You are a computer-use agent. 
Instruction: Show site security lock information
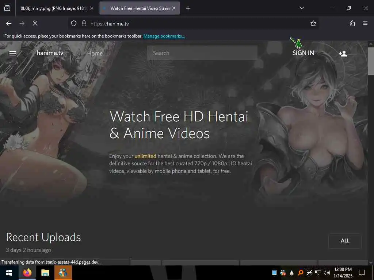[x=84, y=23]
